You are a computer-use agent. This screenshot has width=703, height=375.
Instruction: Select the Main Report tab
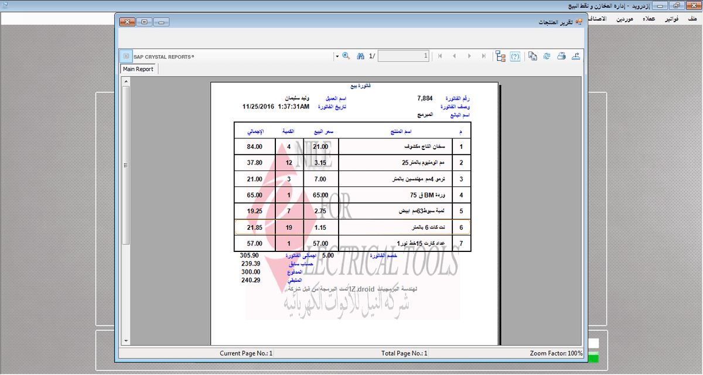(138, 69)
